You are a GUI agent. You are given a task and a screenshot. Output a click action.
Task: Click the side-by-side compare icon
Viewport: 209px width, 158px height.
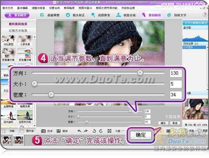pyautogui.click(x=109, y=131)
